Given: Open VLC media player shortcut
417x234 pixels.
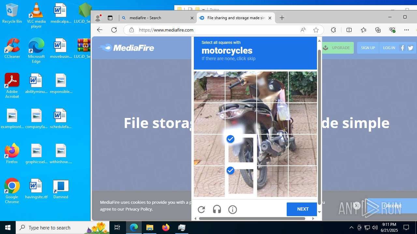Looking at the screenshot, I should click(x=36, y=16).
